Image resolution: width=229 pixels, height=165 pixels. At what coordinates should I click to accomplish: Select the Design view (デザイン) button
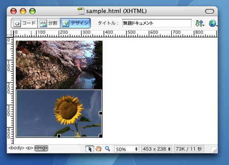coord(76,23)
